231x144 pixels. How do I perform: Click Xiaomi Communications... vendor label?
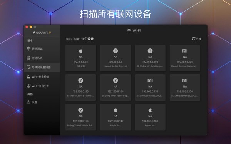(x=184, y=66)
